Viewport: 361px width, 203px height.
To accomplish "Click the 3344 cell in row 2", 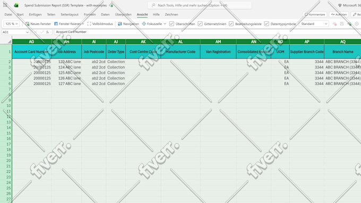I will [x=307, y=61].
